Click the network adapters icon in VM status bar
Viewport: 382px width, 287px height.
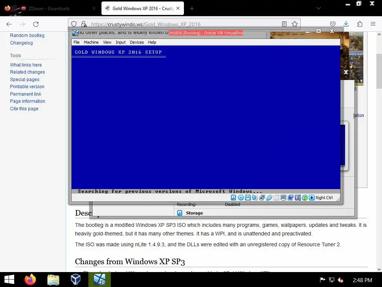point(262,198)
